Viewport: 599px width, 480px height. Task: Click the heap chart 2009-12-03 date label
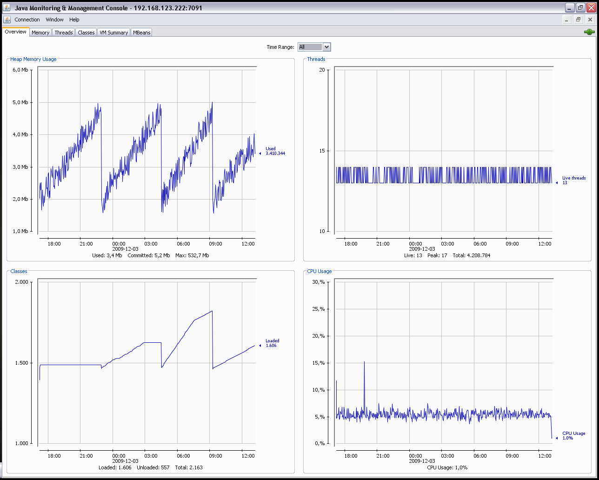tap(125, 249)
